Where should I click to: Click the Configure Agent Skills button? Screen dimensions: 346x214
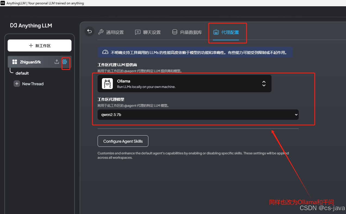[x=123, y=141]
